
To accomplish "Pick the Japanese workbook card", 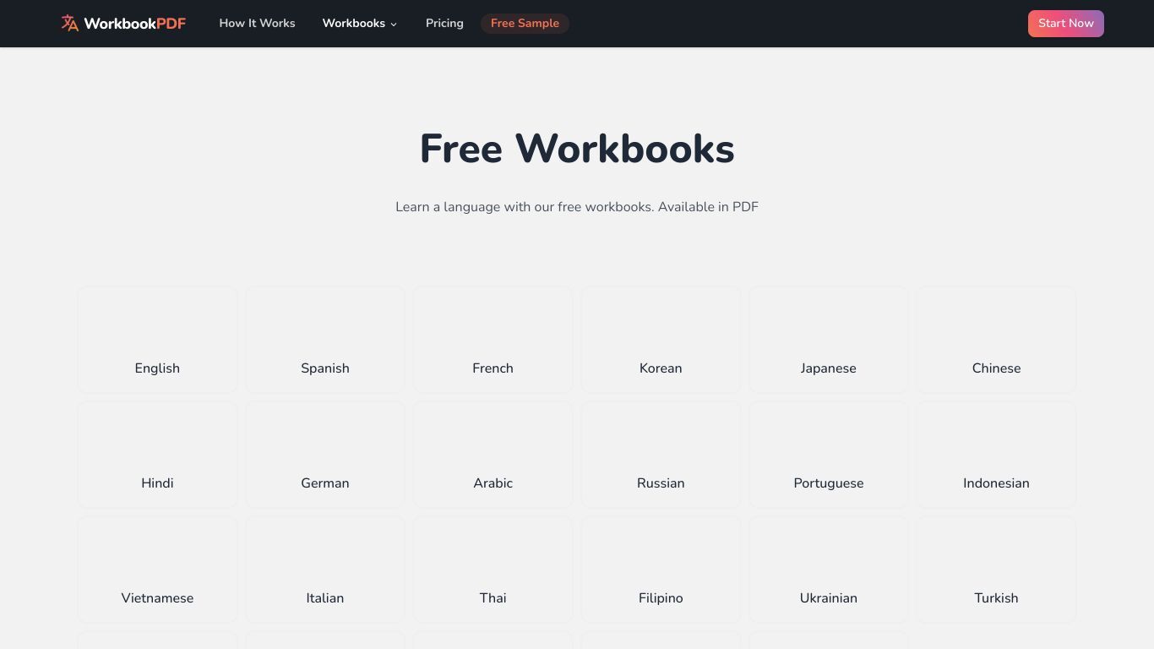I will tap(829, 340).
